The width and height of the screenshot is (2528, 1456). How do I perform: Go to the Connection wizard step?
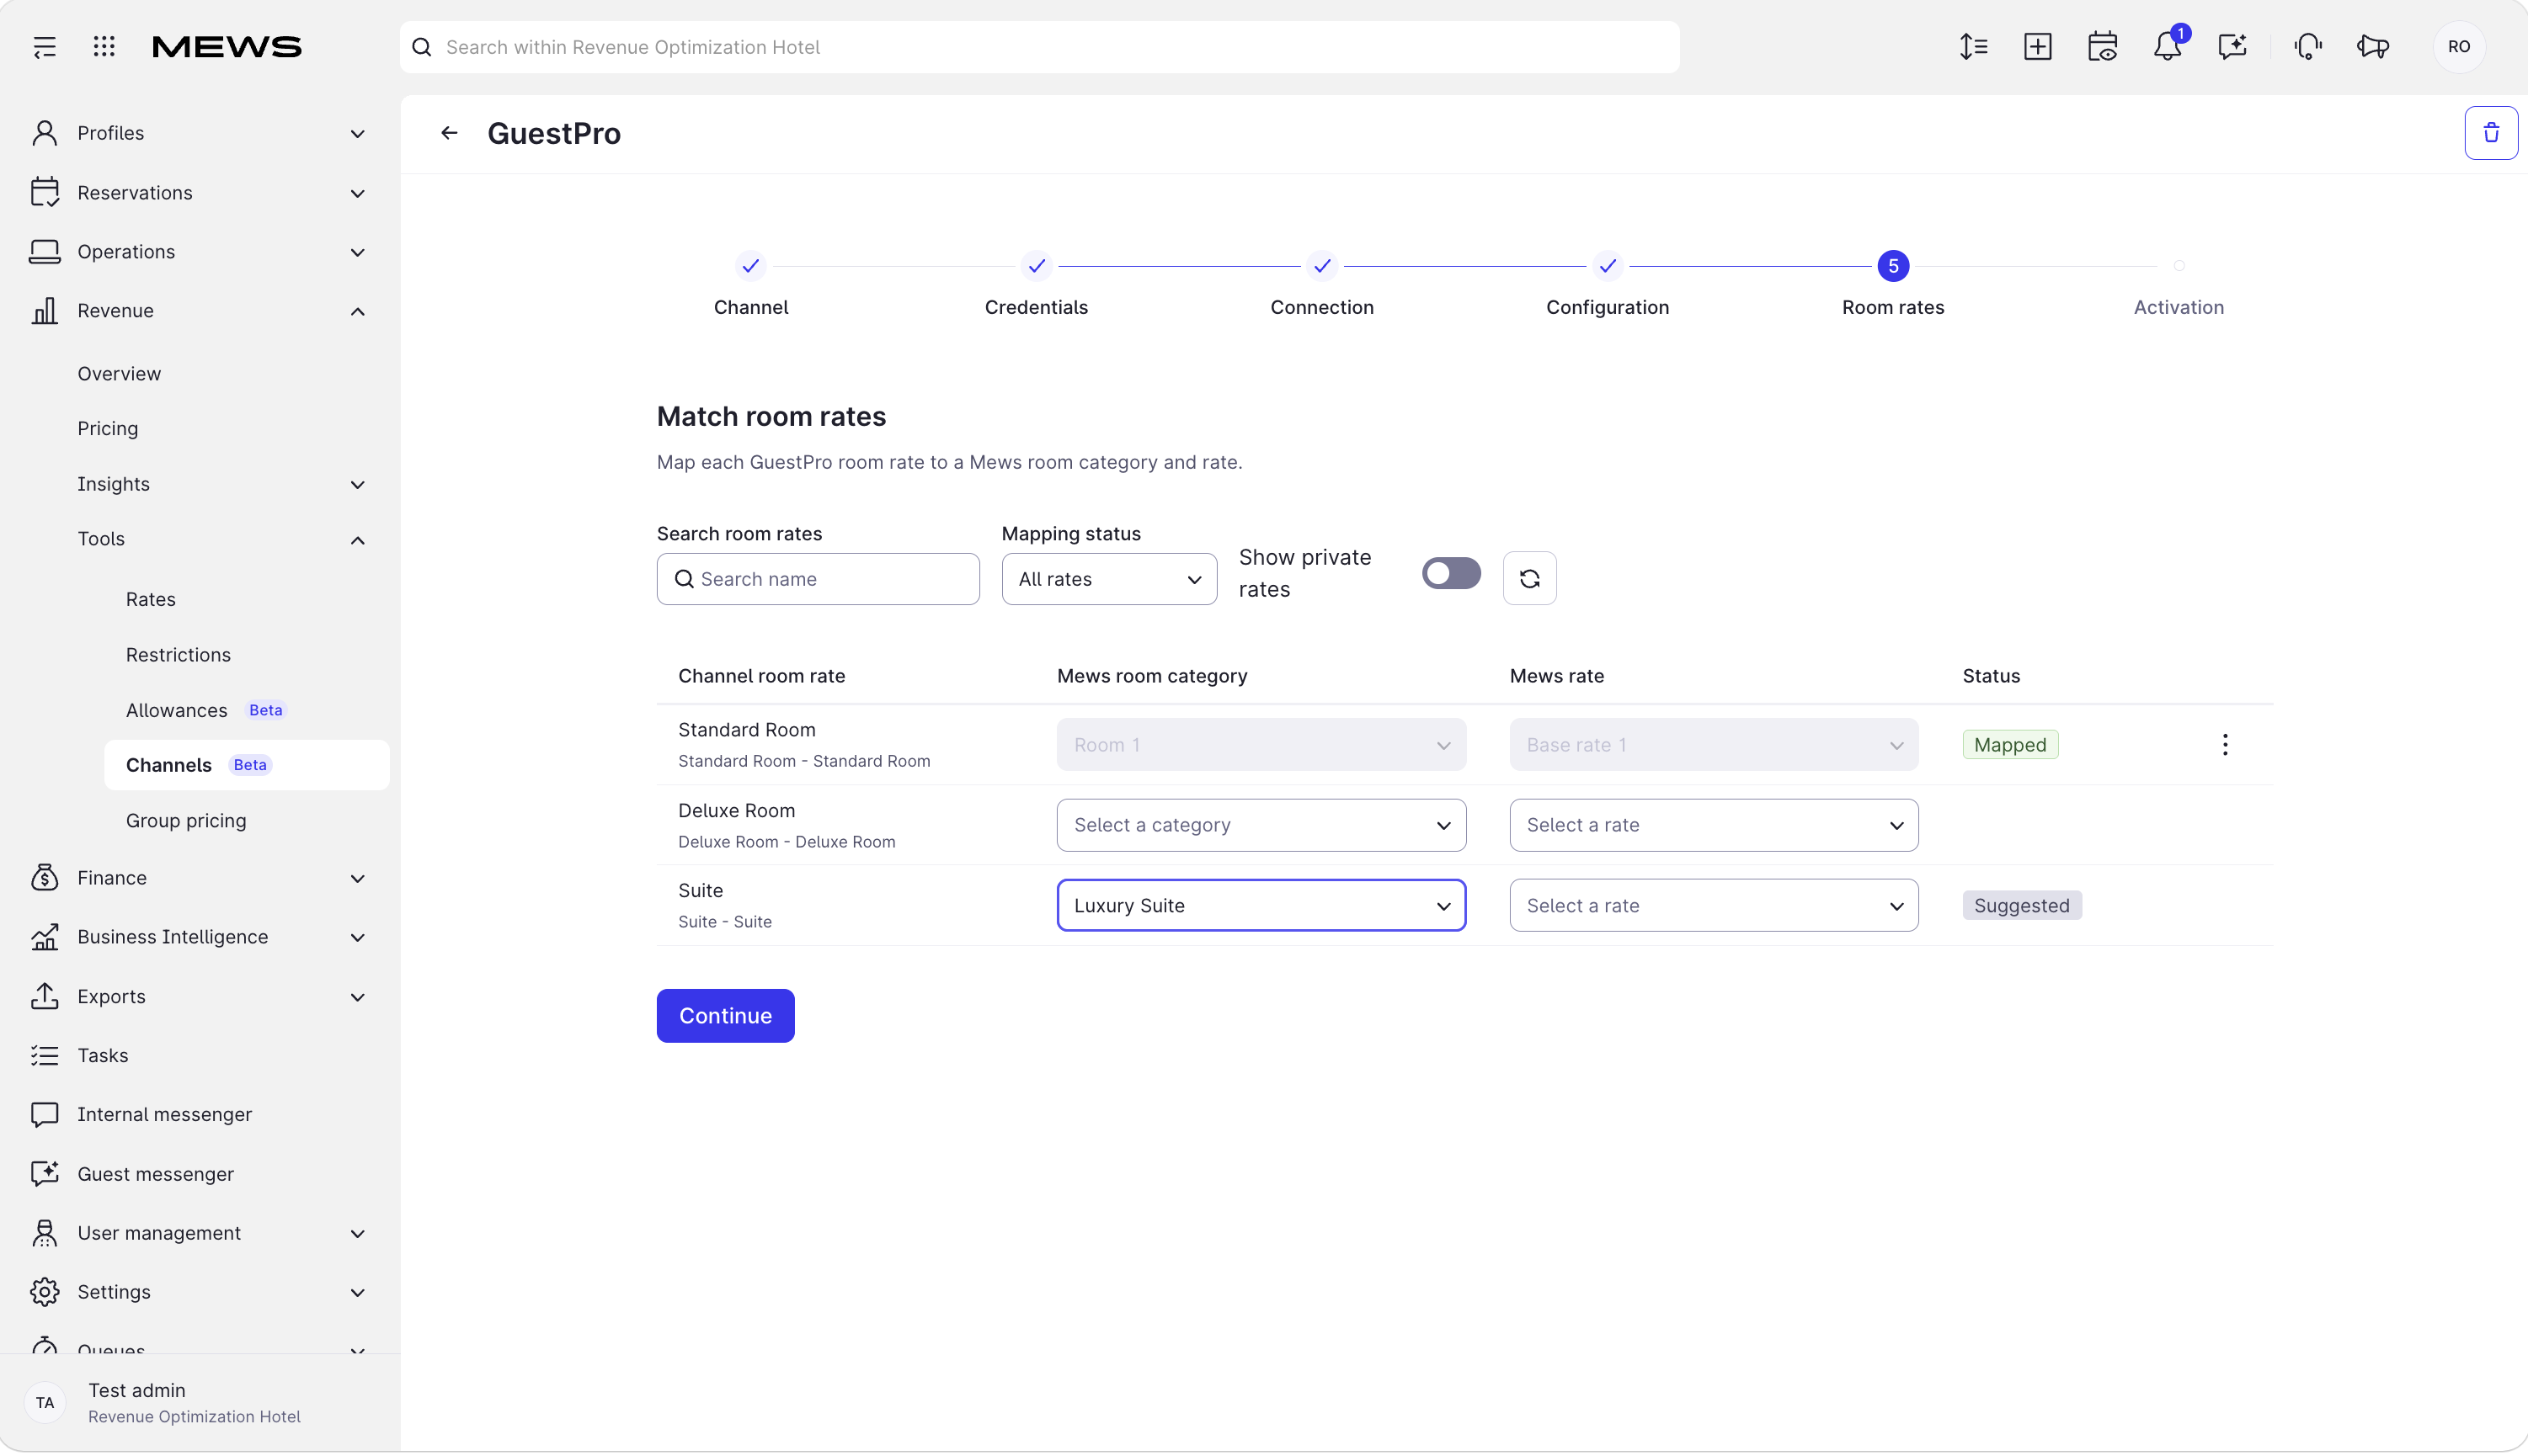coord(1321,284)
